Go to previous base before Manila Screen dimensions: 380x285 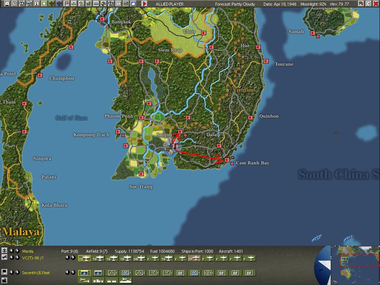(12, 251)
